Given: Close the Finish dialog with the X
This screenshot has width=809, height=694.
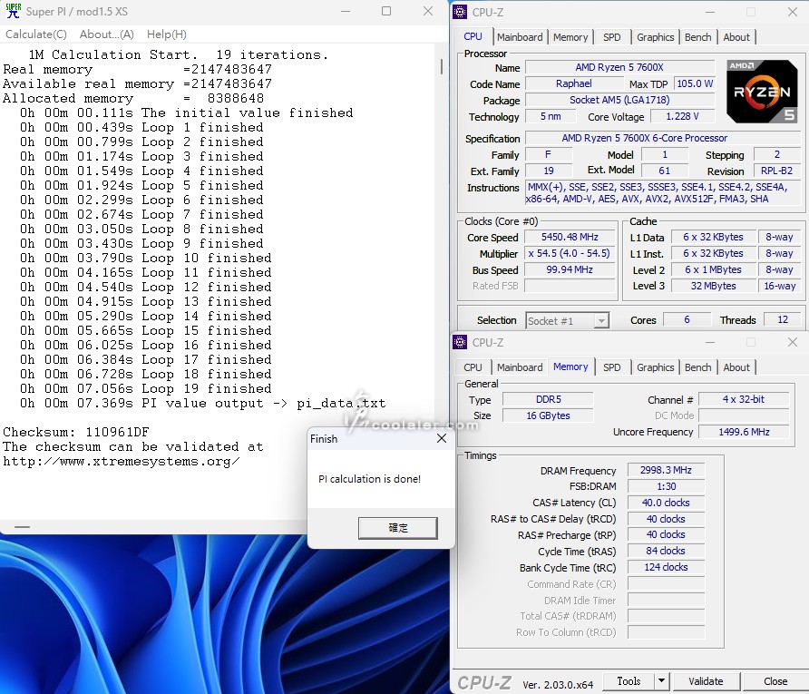Looking at the screenshot, I should pyautogui.click(x=442, y=438).
